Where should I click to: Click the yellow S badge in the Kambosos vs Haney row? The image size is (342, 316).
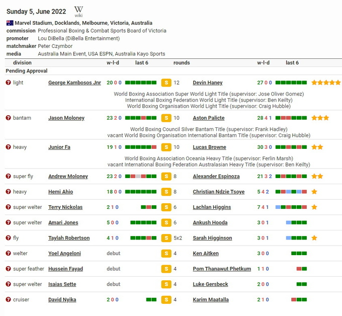[166, 83]
